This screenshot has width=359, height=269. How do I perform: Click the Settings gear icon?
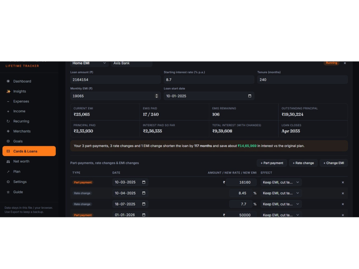click(x=8, y=182)
